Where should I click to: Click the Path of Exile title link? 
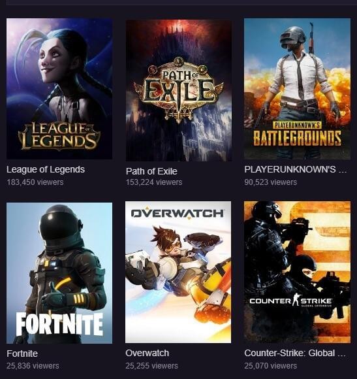151,171
